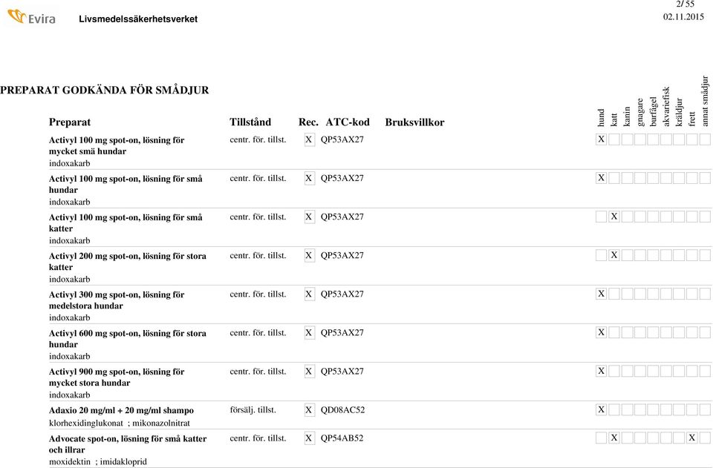This screenshot has height=468, width=713.
Task: Click the empty kanin checkbox in first row
Action: coord(627,139)
